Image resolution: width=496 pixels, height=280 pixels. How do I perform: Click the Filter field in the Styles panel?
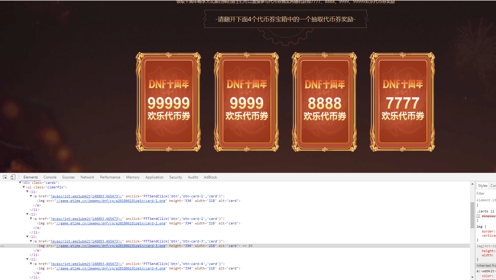(485, 193)
